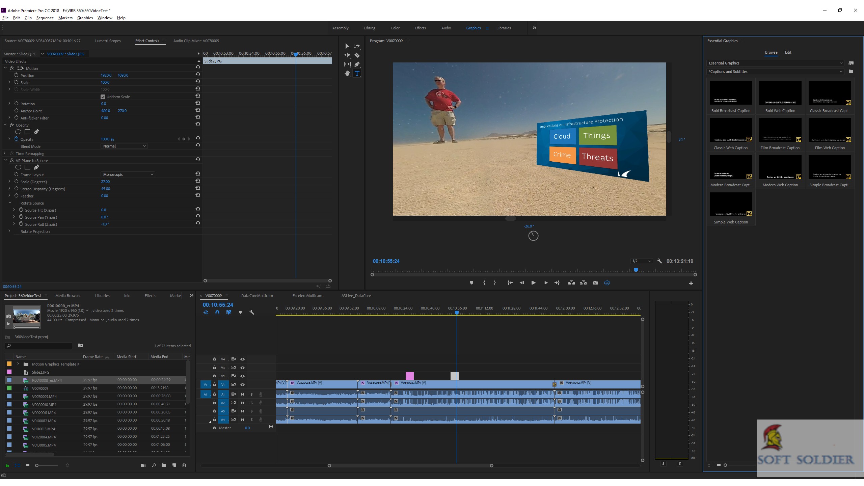
Task: Open the Graphics menu
Action: (x=85, y=18)
